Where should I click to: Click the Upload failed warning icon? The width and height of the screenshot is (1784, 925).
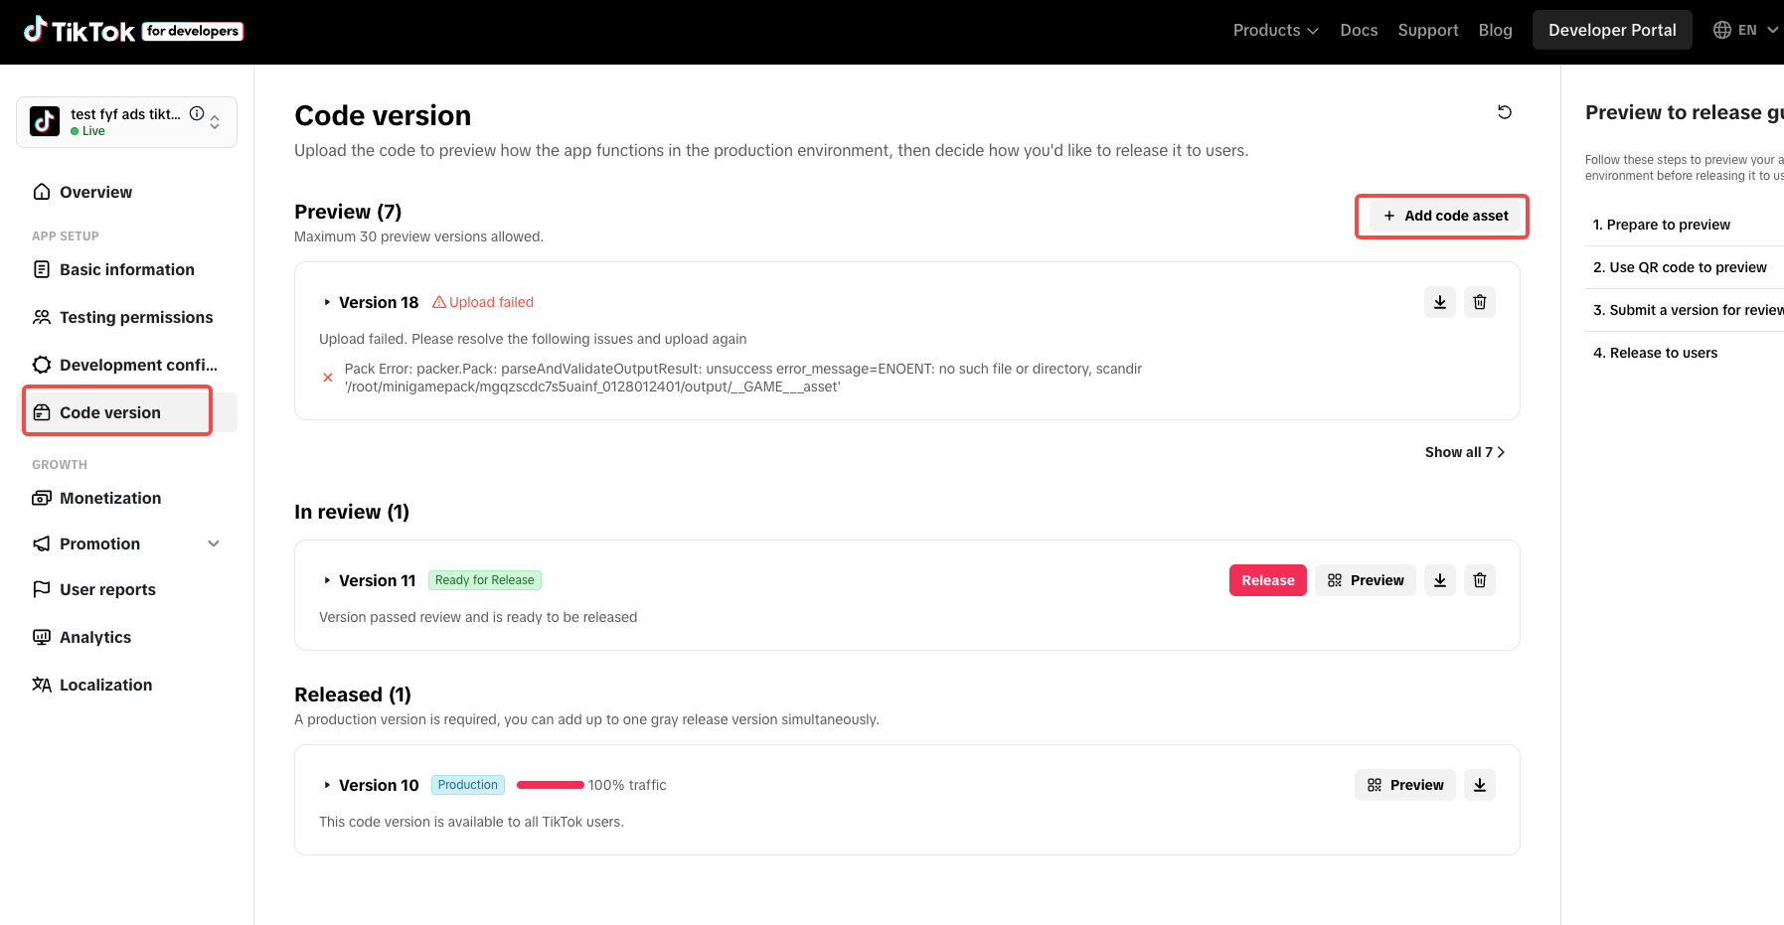[439, 302]
